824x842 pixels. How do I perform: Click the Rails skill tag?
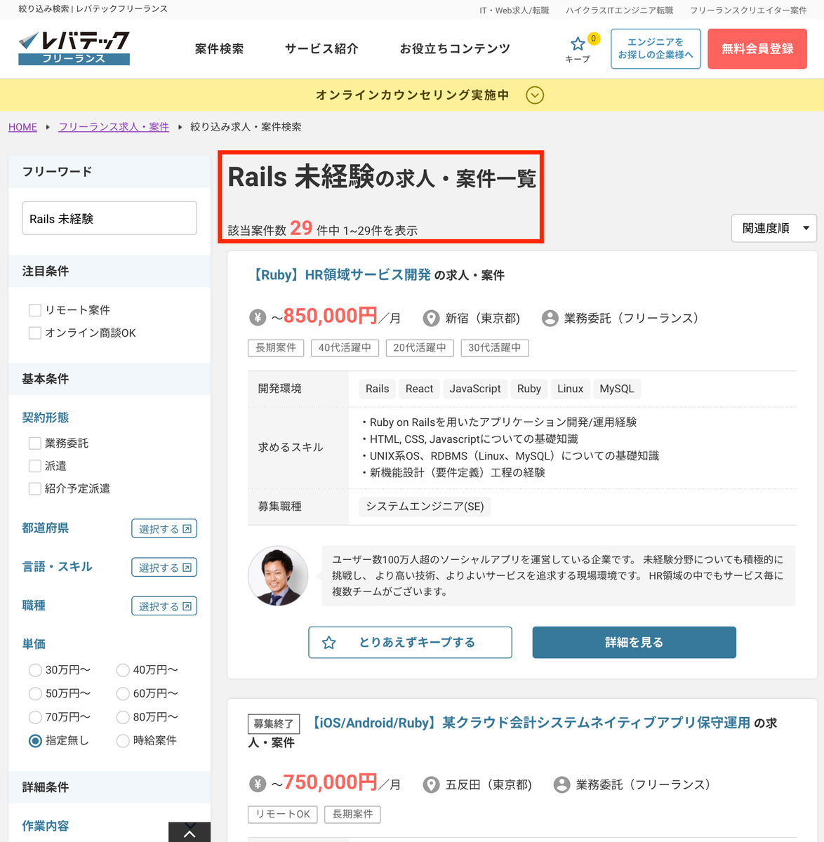point(377,389)
